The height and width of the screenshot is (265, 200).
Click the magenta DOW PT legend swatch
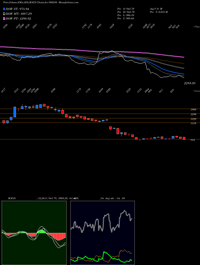coord(4,18)
